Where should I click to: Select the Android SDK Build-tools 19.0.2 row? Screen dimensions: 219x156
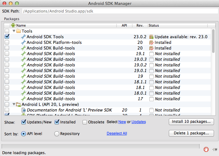[x=108, y=65]
